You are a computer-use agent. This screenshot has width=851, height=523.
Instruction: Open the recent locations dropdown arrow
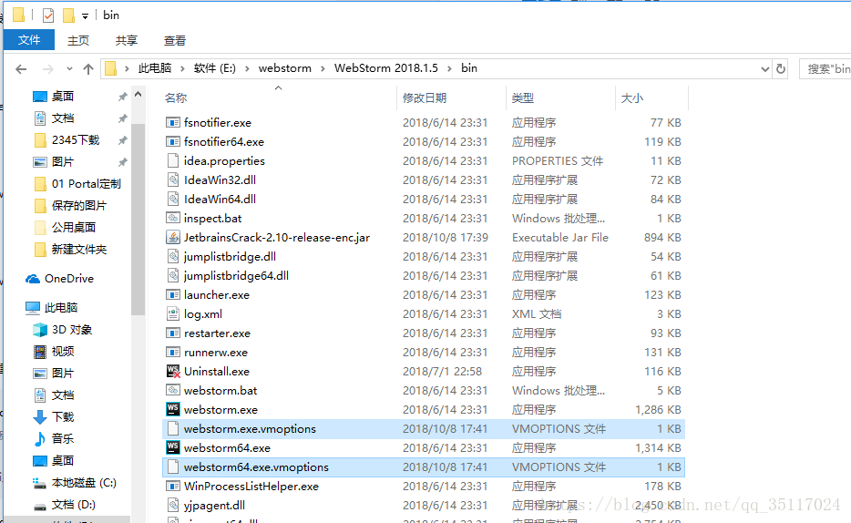click(69, 69)
